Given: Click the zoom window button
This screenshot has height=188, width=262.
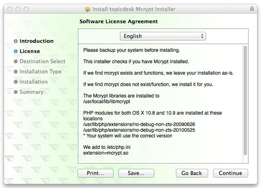Looking at the screenshot, I should coord(26,9).
